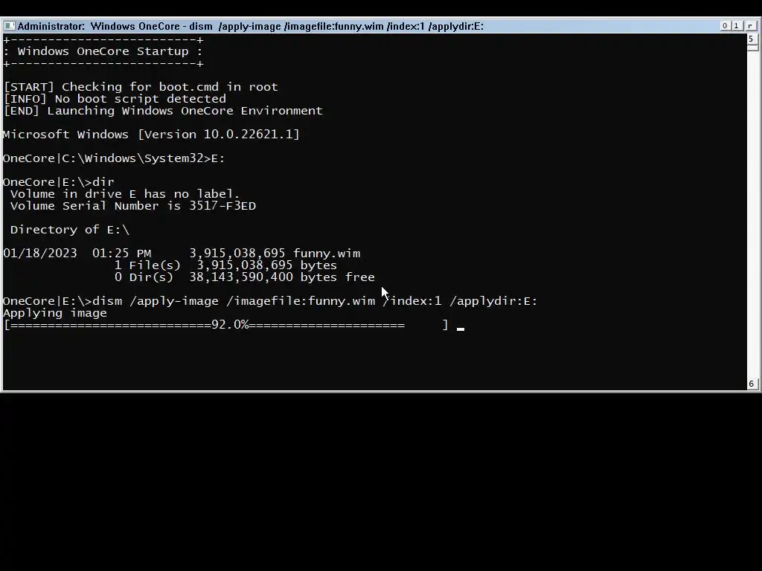Click 'Volume in drive E has no label.'
The height and width of the screenshot is (571, 762).
click(x=125, y=194)
